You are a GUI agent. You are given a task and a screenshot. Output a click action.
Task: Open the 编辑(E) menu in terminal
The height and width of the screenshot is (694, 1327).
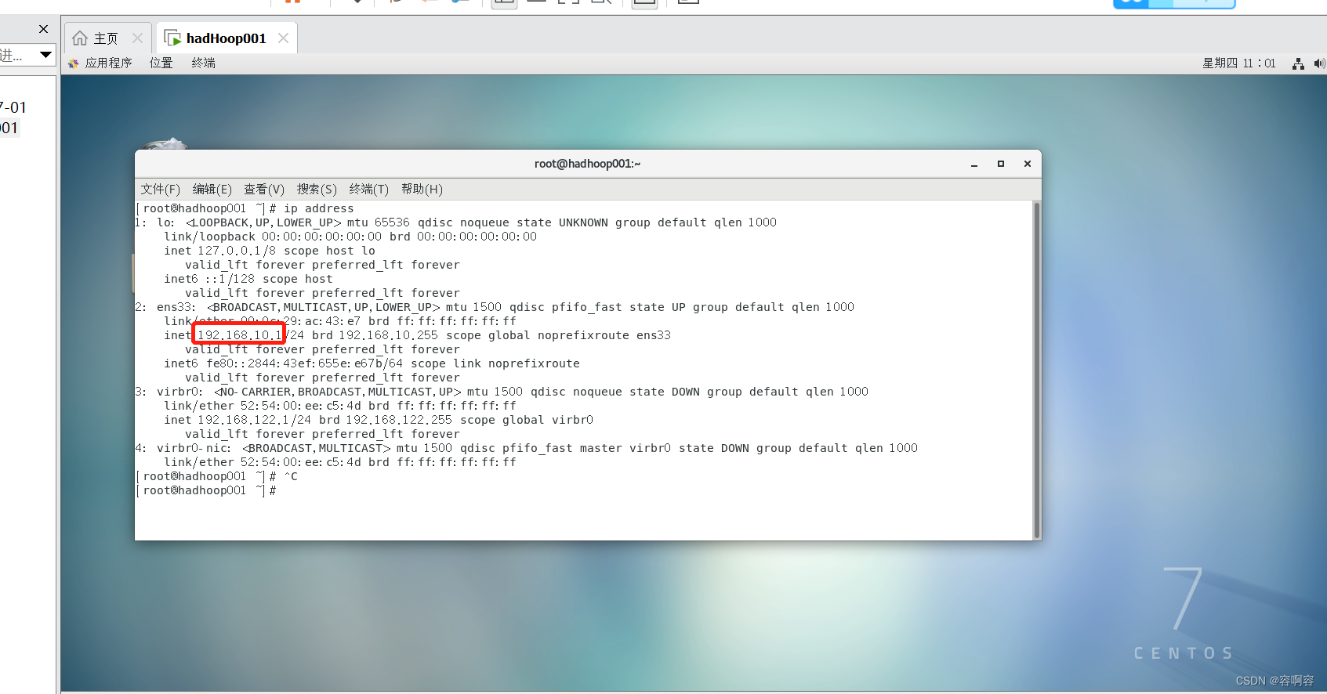click(212, 189)
